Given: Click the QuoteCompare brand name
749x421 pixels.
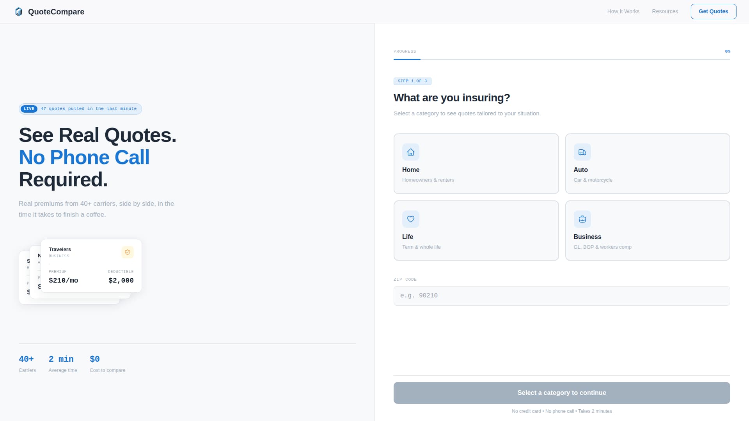Looking at the screenshot, I should pyautogui.click(x=56, y=12).
